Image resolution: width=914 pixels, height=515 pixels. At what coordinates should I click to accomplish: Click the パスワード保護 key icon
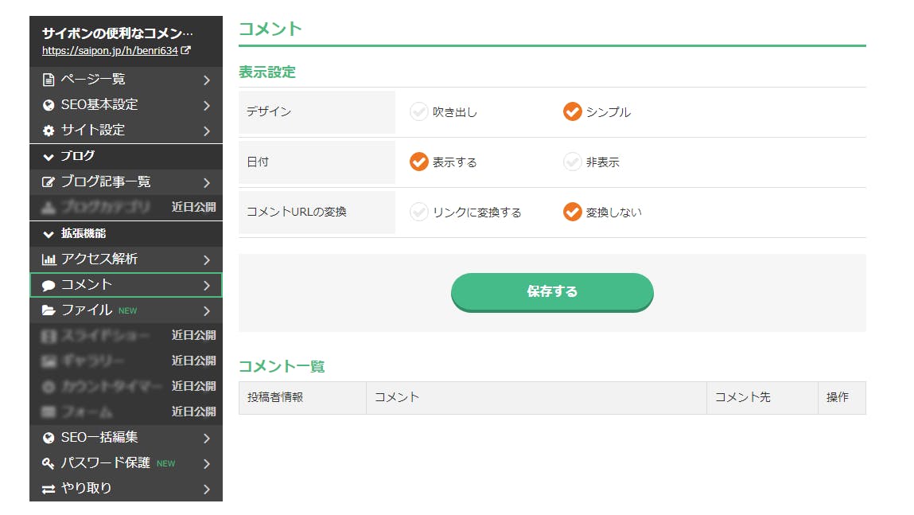point(49,463)
